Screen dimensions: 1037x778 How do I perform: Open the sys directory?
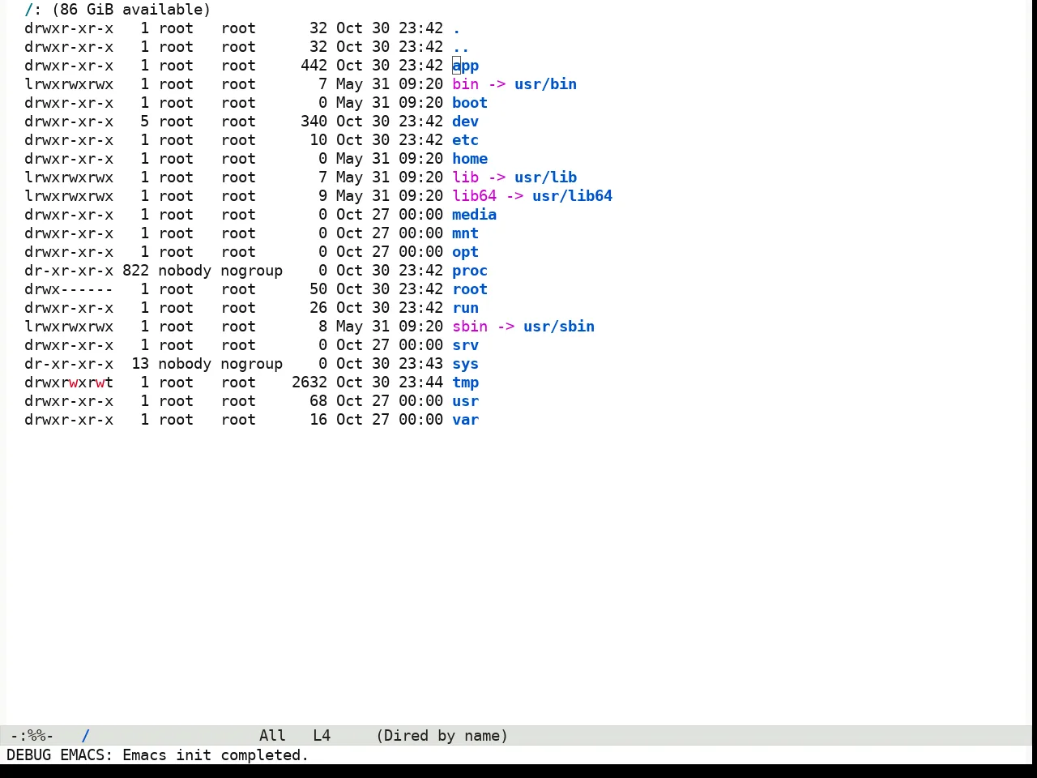(466, 364)
